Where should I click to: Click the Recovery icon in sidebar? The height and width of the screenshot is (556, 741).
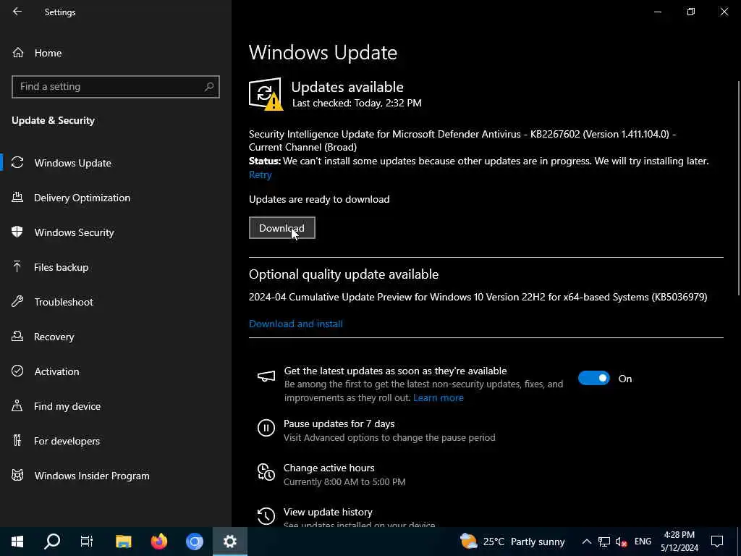tap(17, 337)
